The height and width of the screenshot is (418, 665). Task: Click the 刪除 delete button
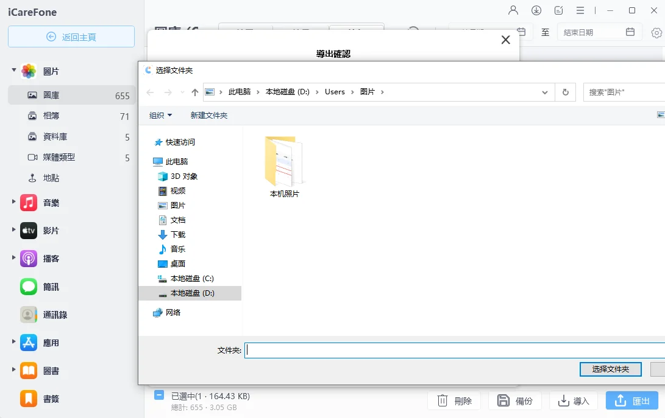453,400
